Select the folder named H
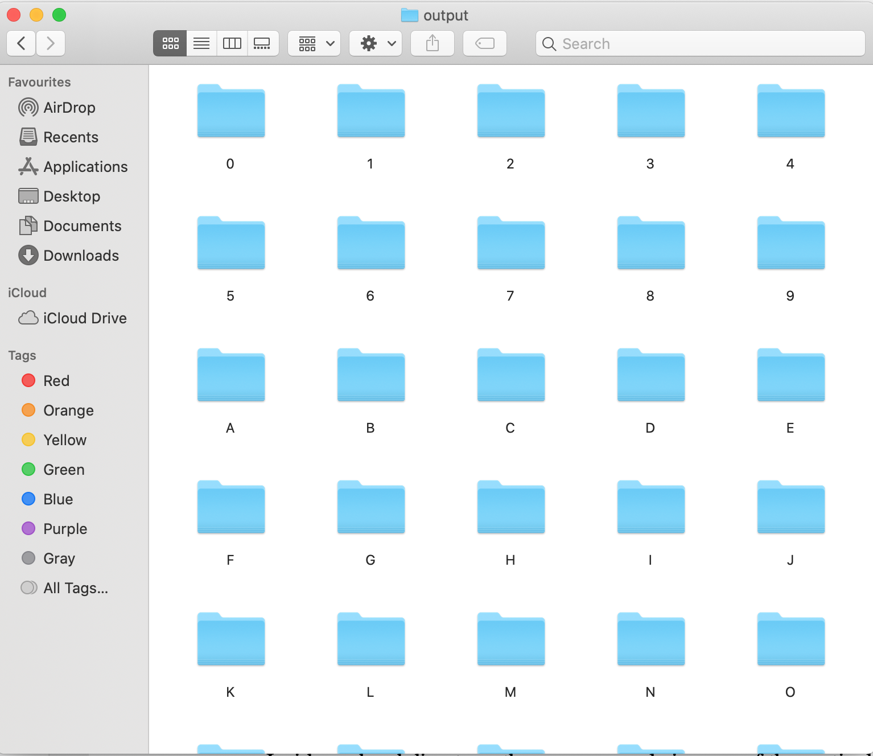The width and height of the screenshot is (873, 756). 511,507
